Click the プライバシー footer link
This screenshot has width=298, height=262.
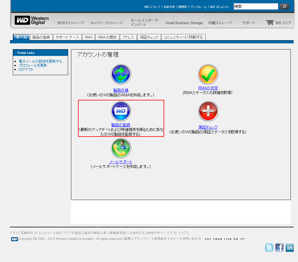point(142,239)
